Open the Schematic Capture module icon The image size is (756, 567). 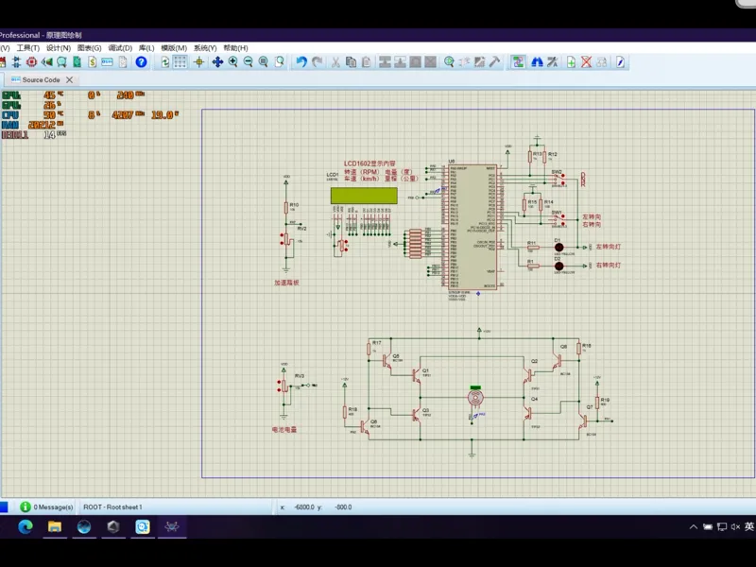(16, 61)
